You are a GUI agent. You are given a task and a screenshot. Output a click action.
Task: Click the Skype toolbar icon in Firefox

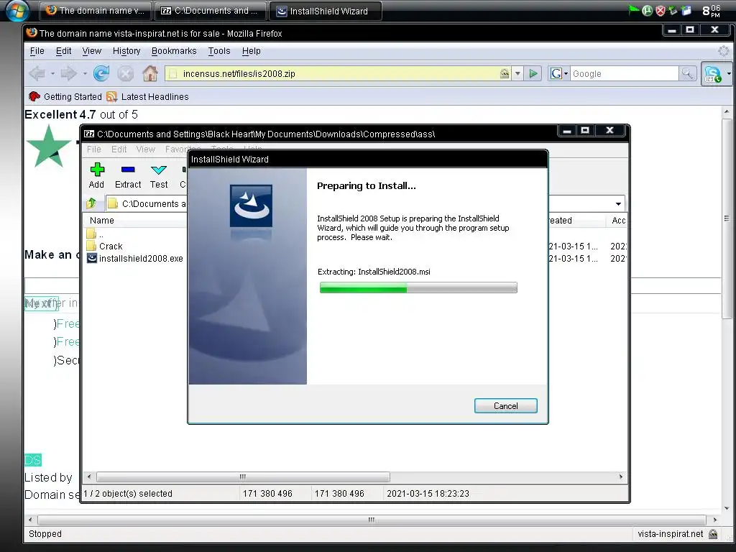712,74
